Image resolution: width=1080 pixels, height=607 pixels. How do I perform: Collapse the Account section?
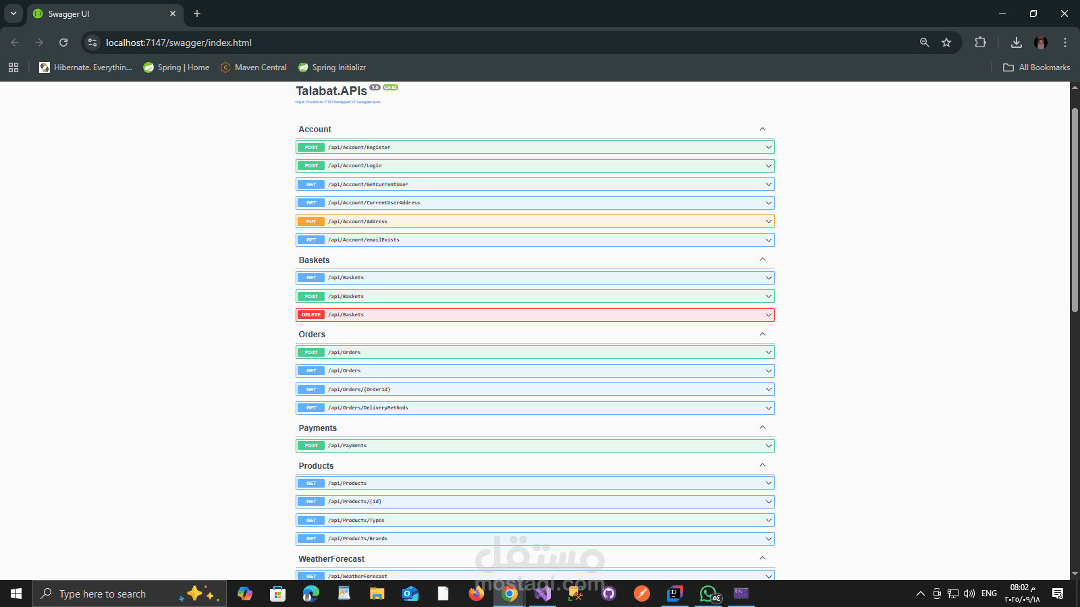click(x=763, y=129)
